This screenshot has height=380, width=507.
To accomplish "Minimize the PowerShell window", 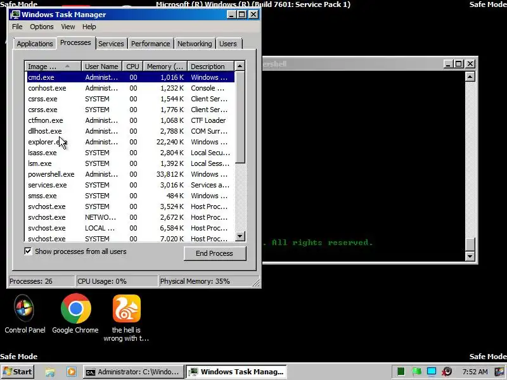I will (447, 64).
